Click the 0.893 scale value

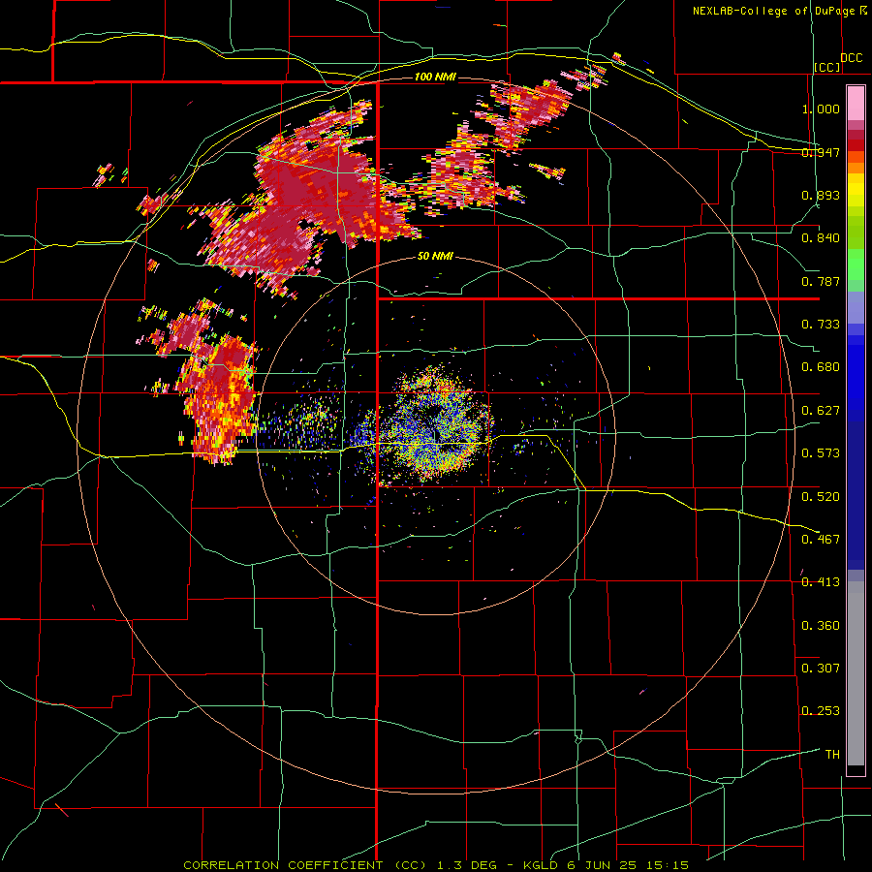(821, 195)
